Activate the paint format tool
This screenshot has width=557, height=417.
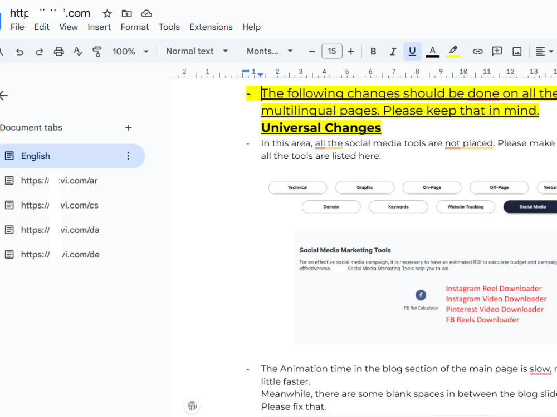(x=97, y=52)
